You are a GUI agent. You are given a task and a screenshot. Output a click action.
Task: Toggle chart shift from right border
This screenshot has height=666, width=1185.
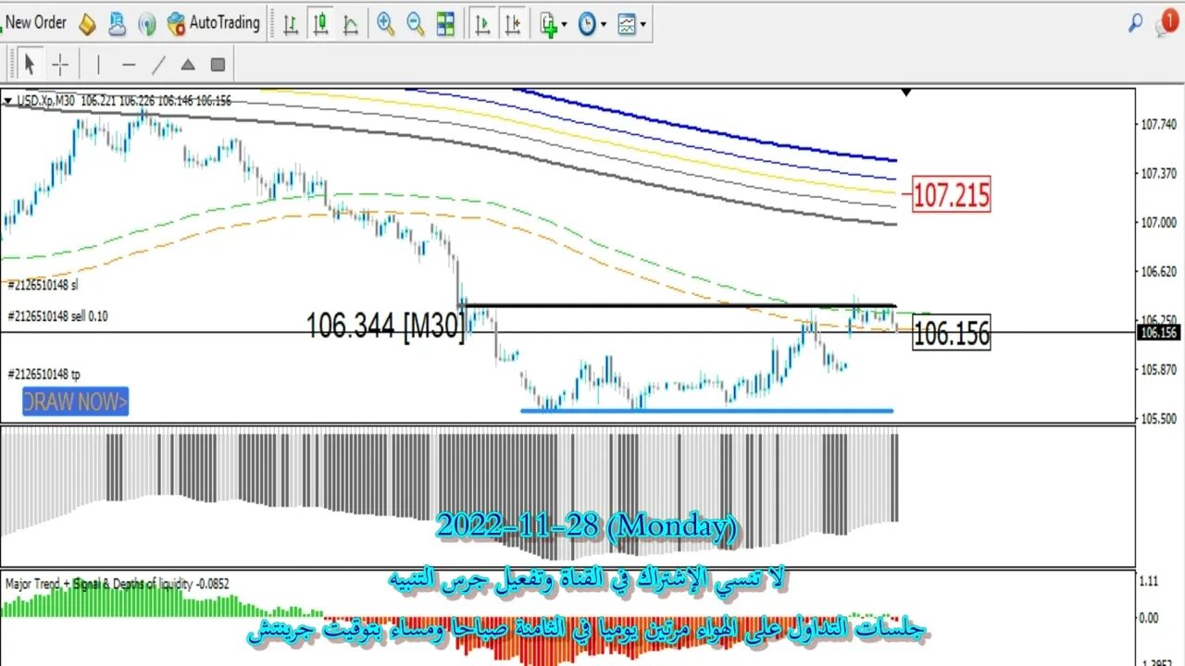(x=512, y=24)
